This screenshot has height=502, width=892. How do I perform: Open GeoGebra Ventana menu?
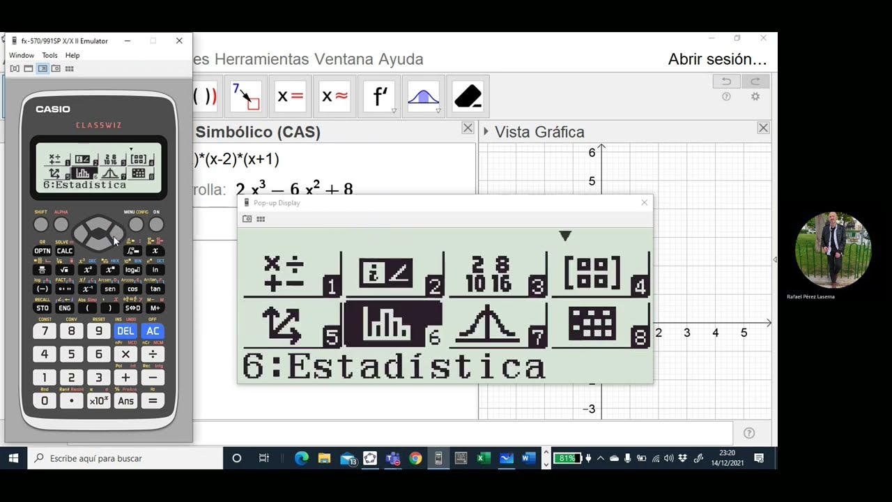coord(344,59)
